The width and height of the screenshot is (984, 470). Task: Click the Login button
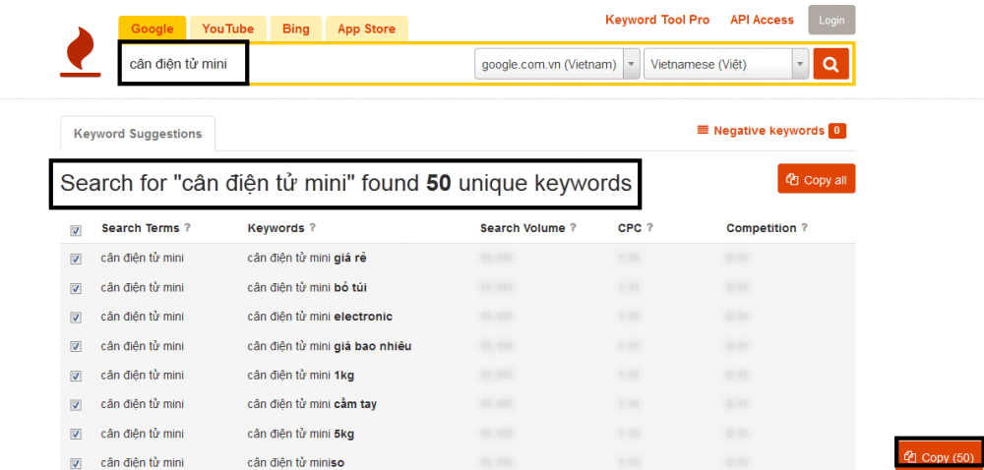pos(831,20)
